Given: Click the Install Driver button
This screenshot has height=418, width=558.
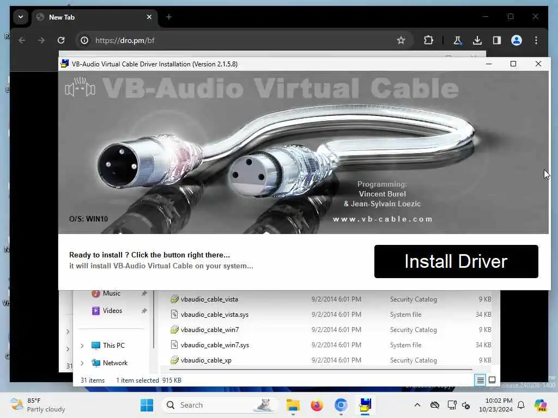Looking at the screenshot, I should click(456, 261).
